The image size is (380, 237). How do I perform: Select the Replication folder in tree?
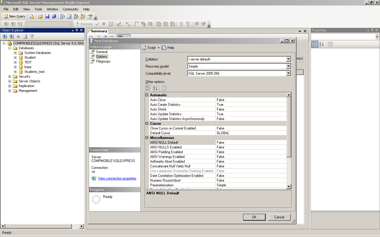[26, 86]
